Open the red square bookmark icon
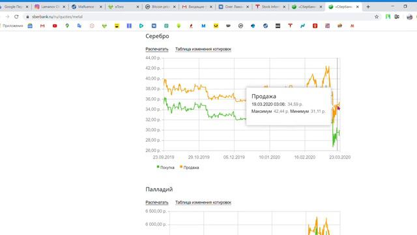417x235 pixels. pos(315,26)
